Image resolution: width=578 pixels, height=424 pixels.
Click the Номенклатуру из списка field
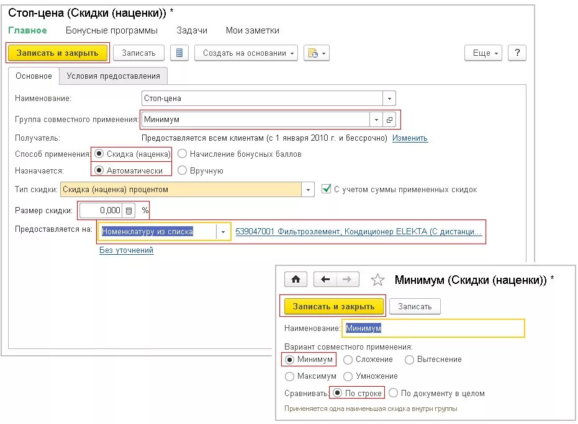click(158, 231)
